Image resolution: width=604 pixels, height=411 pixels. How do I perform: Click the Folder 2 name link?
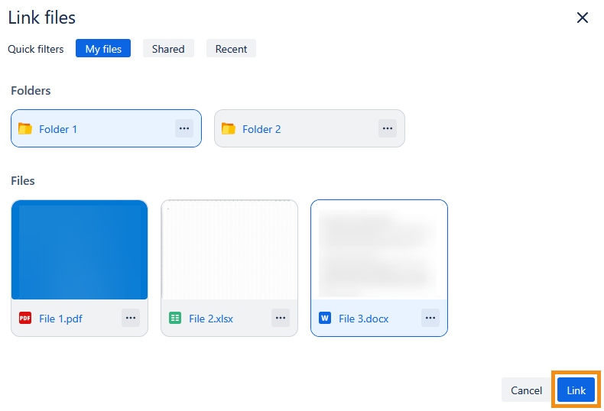tap(261, 129)
